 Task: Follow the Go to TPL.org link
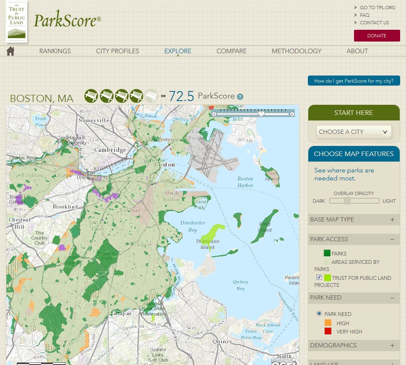click(377, 8)
